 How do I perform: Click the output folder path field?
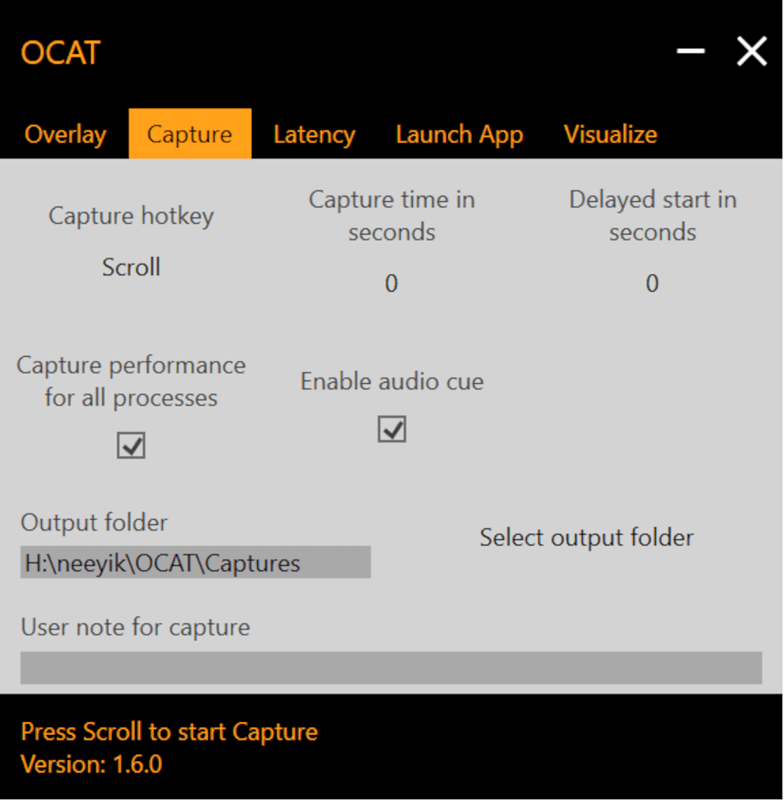pos(195,563)
